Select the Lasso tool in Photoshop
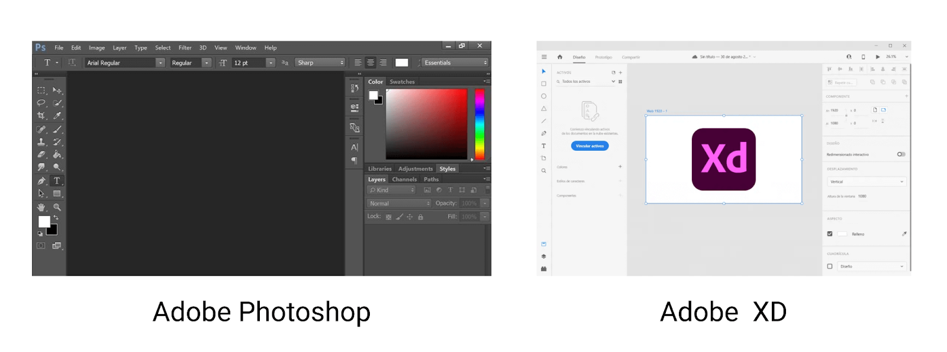Screen dimensions: 947x352 coord(41,103)
